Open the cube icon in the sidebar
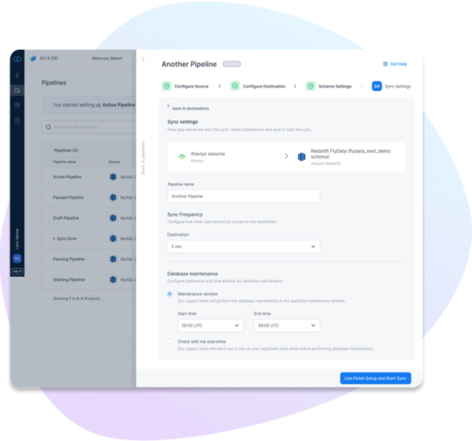 [17, 106]
